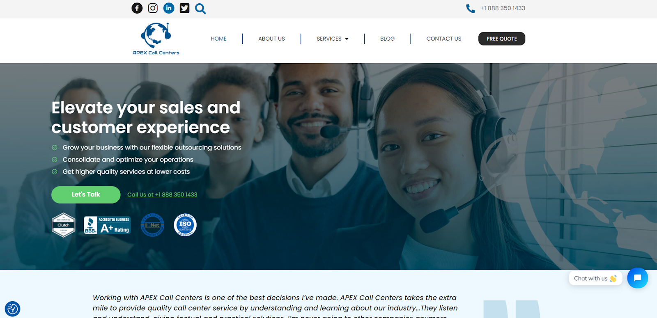657x318 pixels.
Task: Click the testimonial text starting Working with APEX
Action: 275,306
